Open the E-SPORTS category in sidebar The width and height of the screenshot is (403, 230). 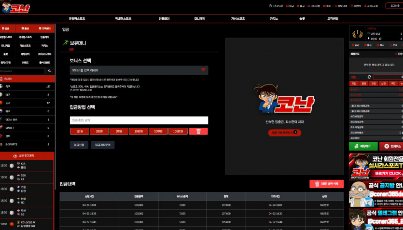coord(27,145)
